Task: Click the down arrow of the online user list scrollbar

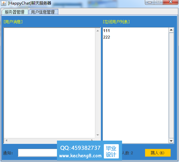Action: [171, 141]
